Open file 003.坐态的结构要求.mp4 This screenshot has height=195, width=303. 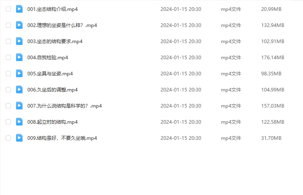click(x=55, y=41)
